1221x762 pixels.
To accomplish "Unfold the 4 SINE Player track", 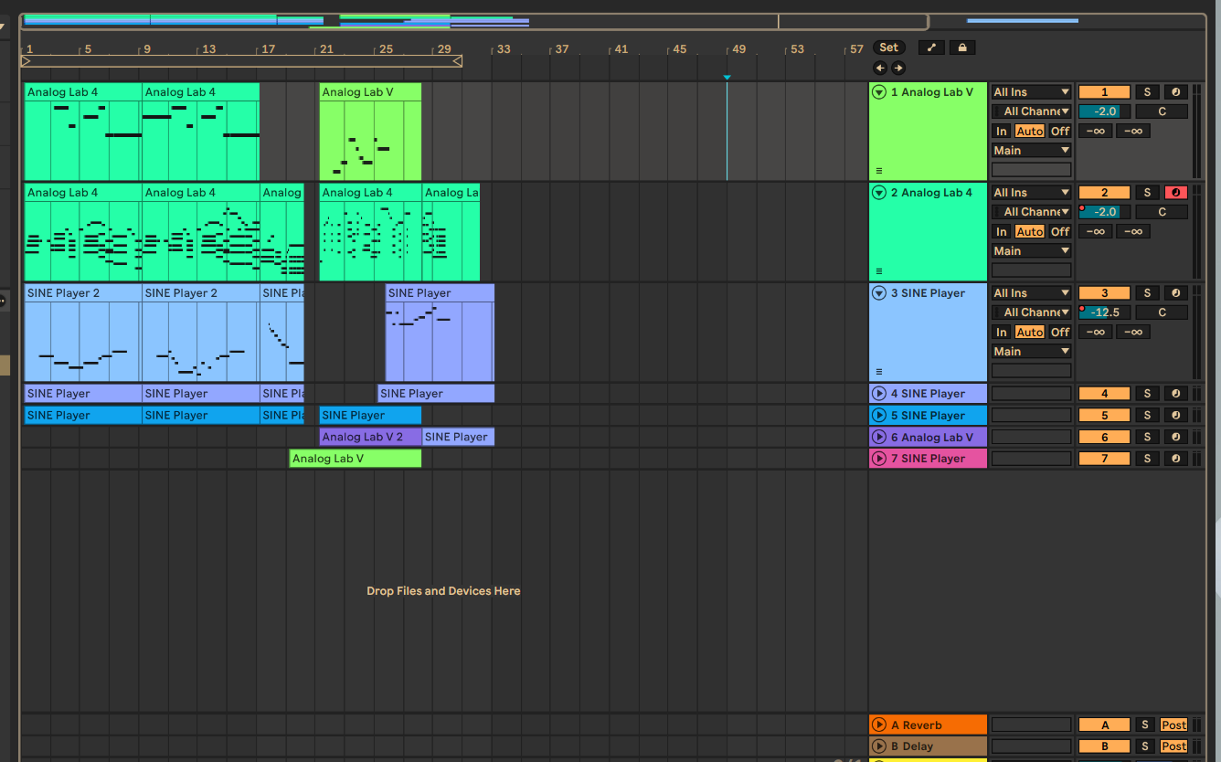I will (x=879, y=394).
